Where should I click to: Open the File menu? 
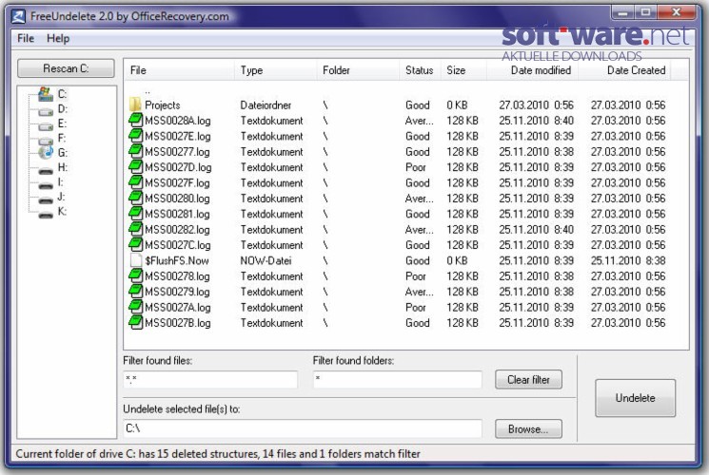[x=26, y=38]
